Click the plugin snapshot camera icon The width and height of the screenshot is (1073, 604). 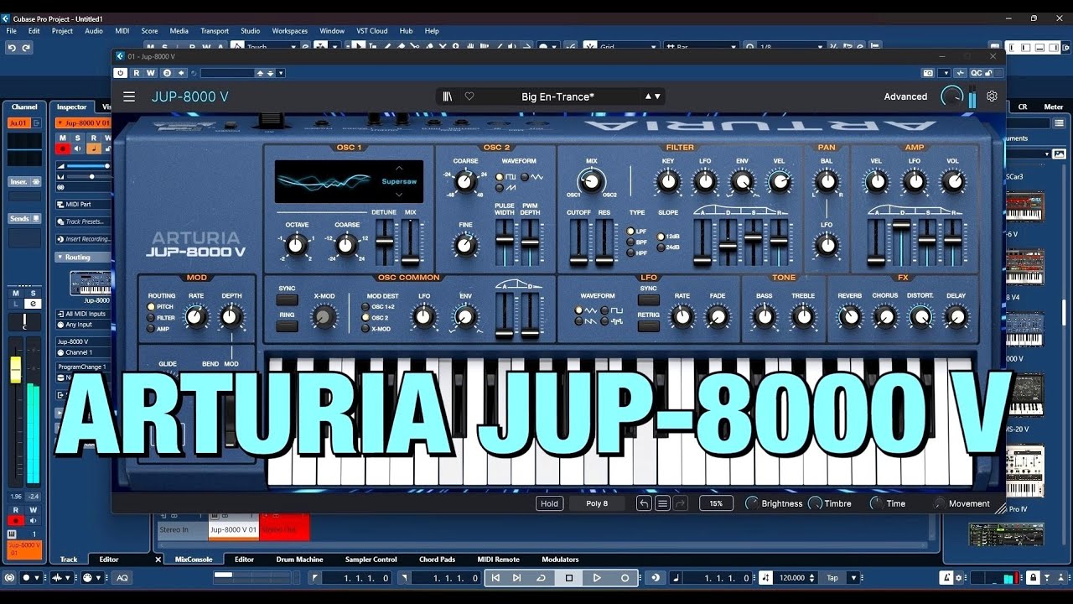tap(928, 73)
